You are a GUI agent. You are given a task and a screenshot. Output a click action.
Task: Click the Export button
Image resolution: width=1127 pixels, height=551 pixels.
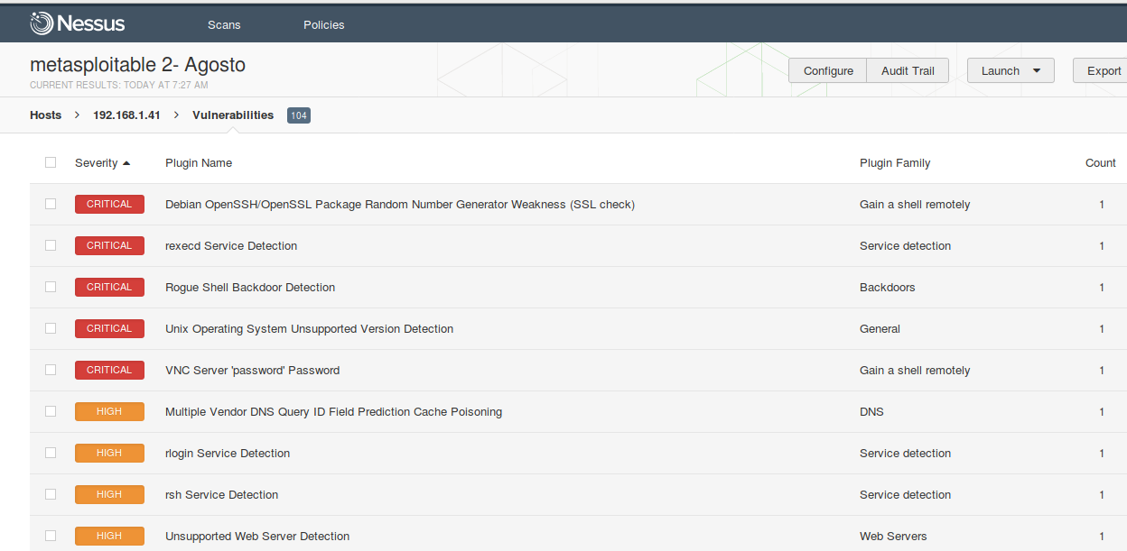[1102, 70]
